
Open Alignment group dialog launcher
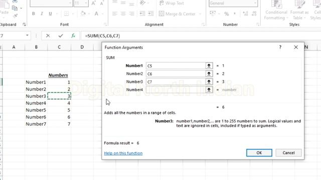point(203,24)
